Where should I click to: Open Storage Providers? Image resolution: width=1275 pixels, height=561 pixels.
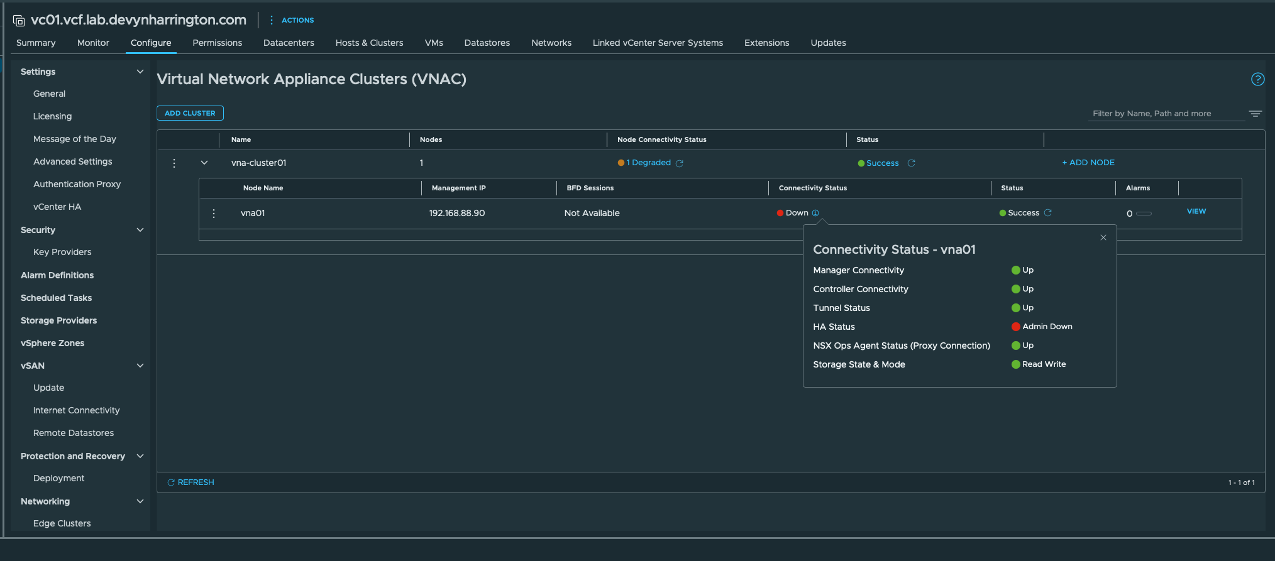click(58, 320)
